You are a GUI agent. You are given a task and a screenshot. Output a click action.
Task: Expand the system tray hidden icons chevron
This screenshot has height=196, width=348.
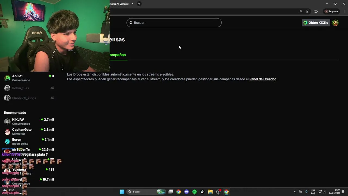click(x=294, y=192)
